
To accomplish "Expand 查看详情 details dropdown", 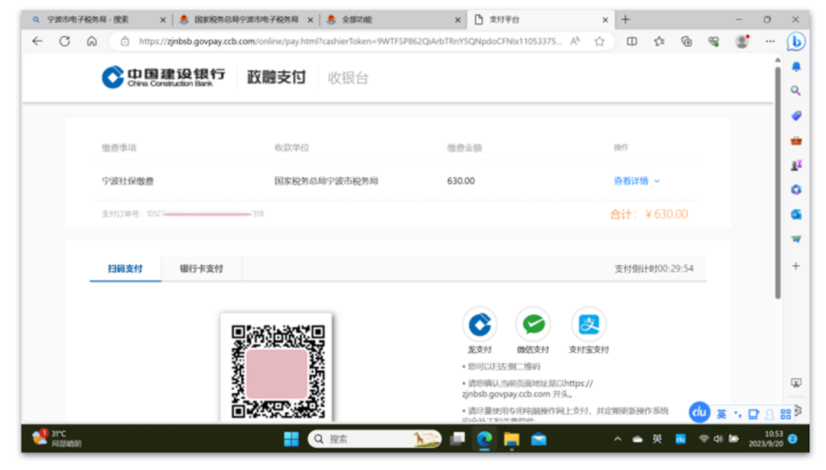I will (636, 181).
